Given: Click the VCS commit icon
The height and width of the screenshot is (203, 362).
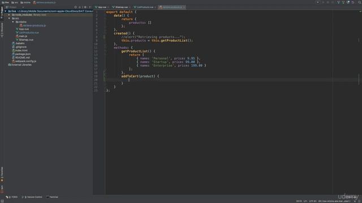Looking at the screenshot, I should click(x=343, y=2).
